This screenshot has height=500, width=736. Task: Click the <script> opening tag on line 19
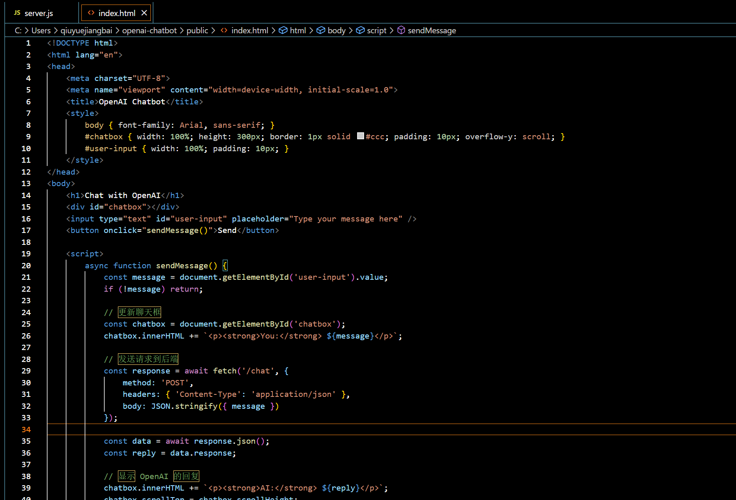tap(85, 253)
